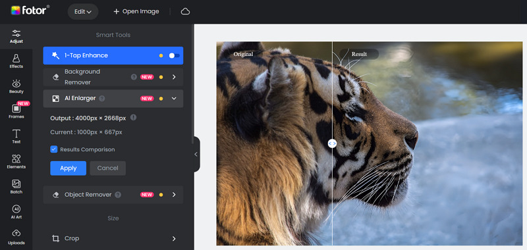Open the Batch sidebar tool
This screenshot has height=250, width=527.
click(x=16, y=187)
